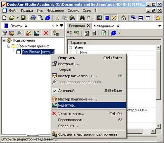Image resolution: width=164 pixels, height=143 pixels.
Task: Click the Refresh metadata icon
Action: coord(104,33)
